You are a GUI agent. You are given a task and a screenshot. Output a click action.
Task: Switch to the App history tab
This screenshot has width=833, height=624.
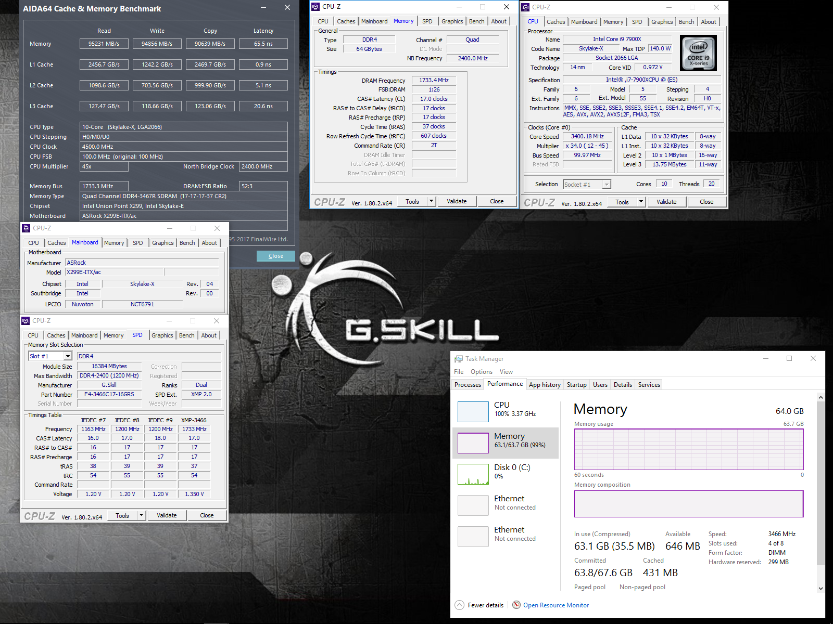pos(545,384)
